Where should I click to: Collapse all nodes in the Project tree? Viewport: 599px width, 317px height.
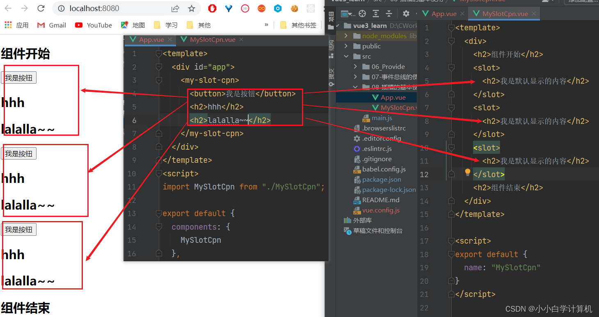coord(389,14)
